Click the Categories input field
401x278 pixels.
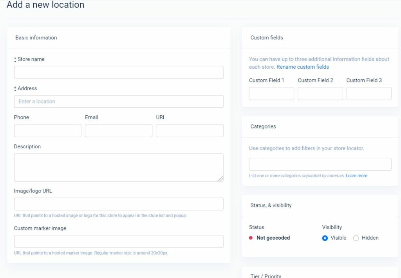[x=320, y=164]
